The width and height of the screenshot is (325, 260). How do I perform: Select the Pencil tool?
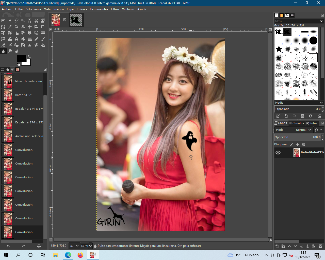[x=36, y=39]
